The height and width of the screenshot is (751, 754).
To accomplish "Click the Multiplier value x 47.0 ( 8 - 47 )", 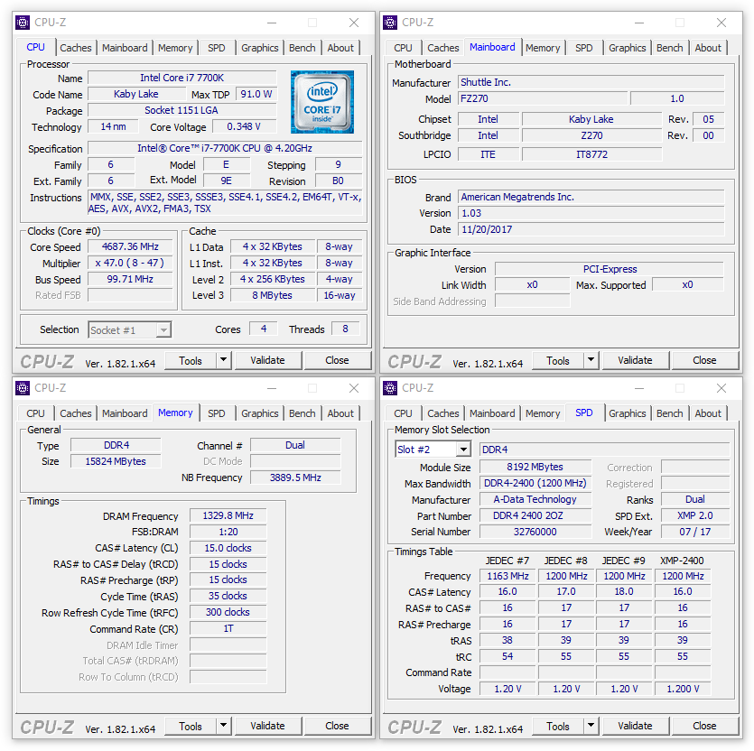I will 130,263.
